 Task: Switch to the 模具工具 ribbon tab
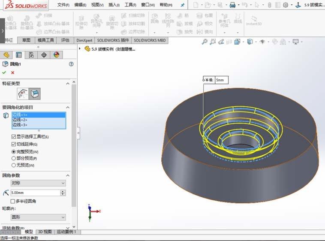click(45, 40)
